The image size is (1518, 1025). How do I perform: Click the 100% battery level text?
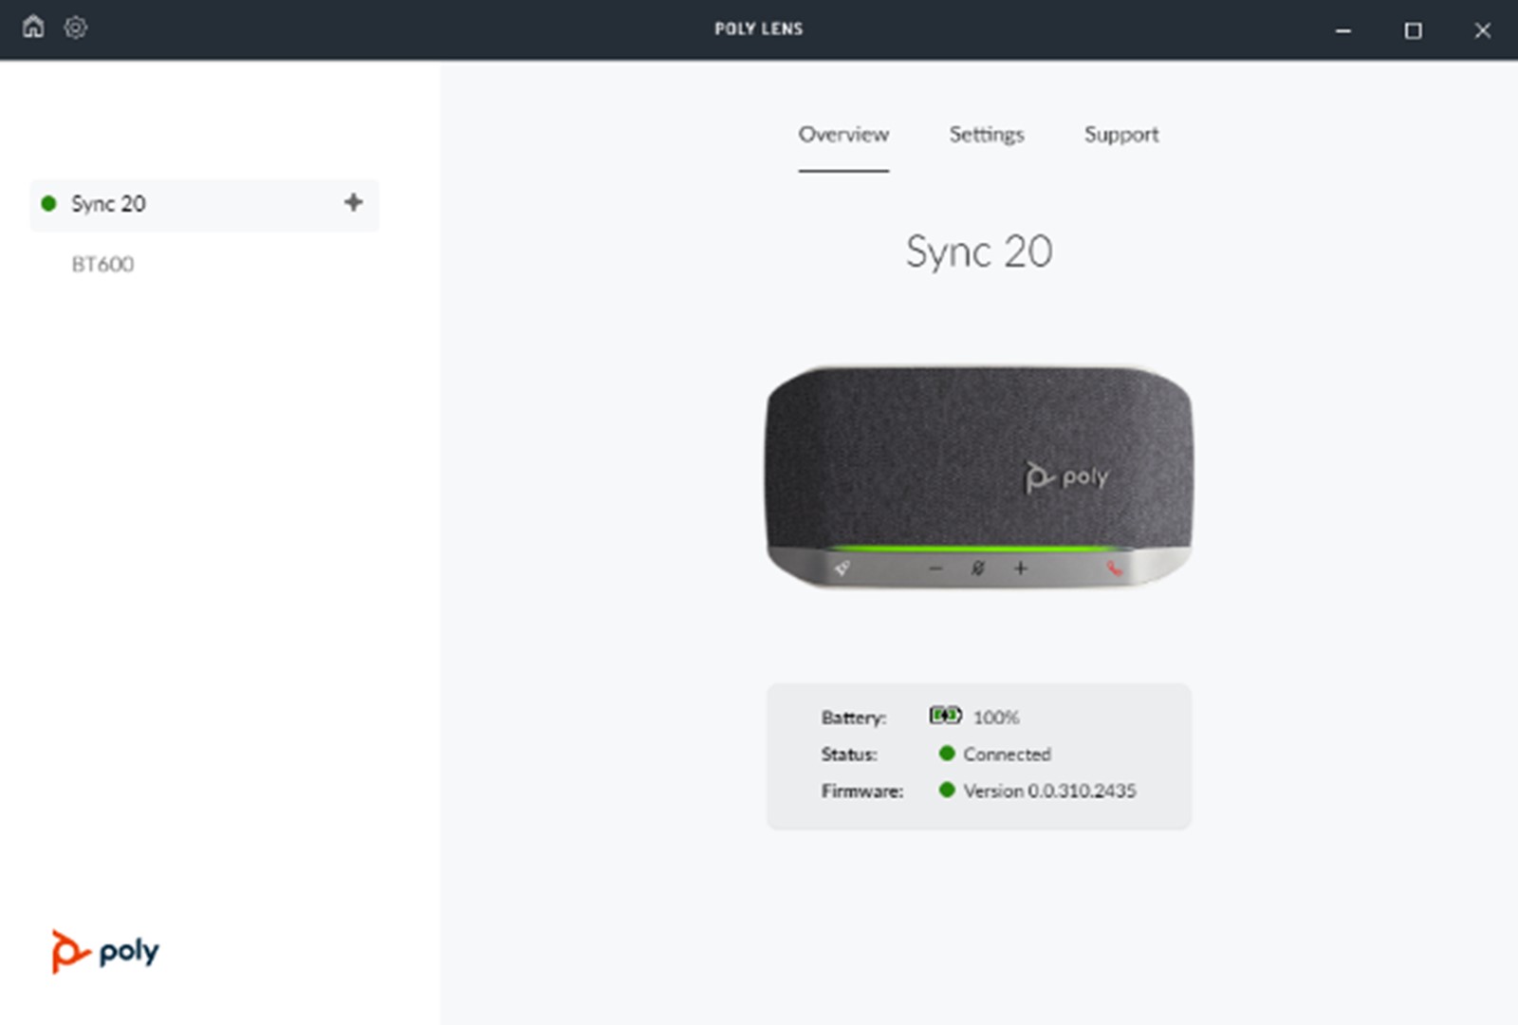(995, 717)
